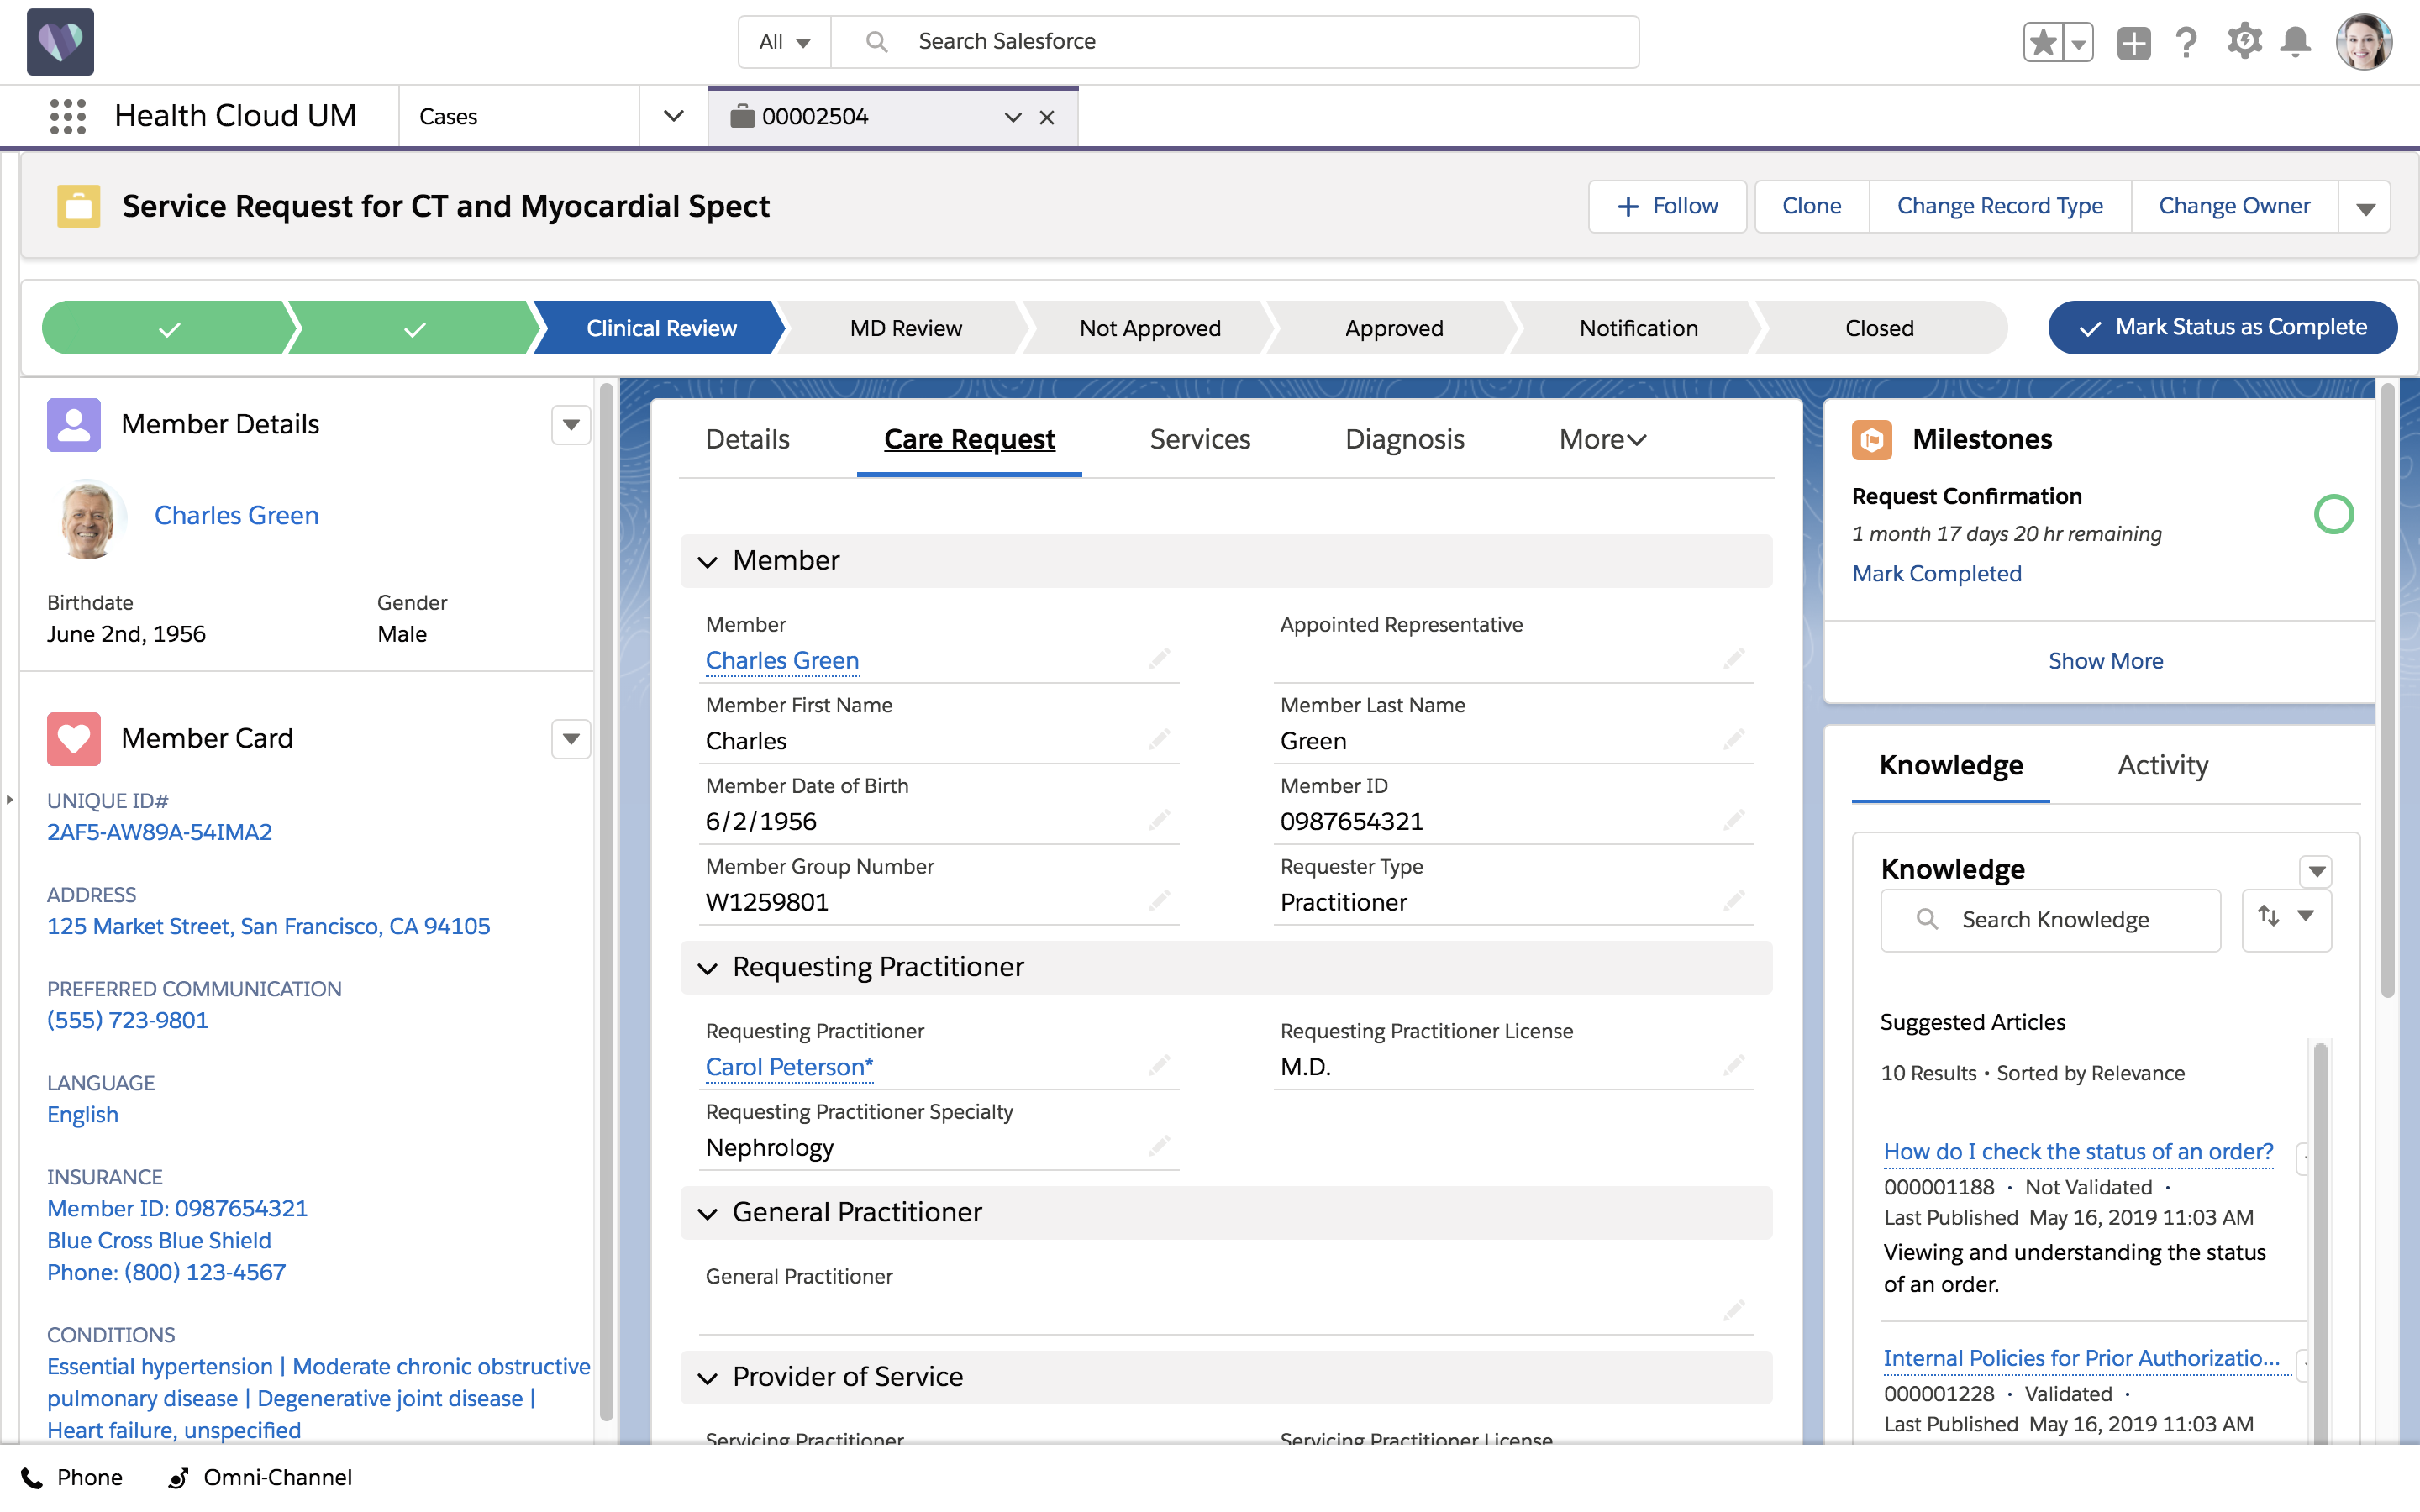Click the Member Card heart icon
This screenshot has height=1512, width=2420.
tap(73, 738)
